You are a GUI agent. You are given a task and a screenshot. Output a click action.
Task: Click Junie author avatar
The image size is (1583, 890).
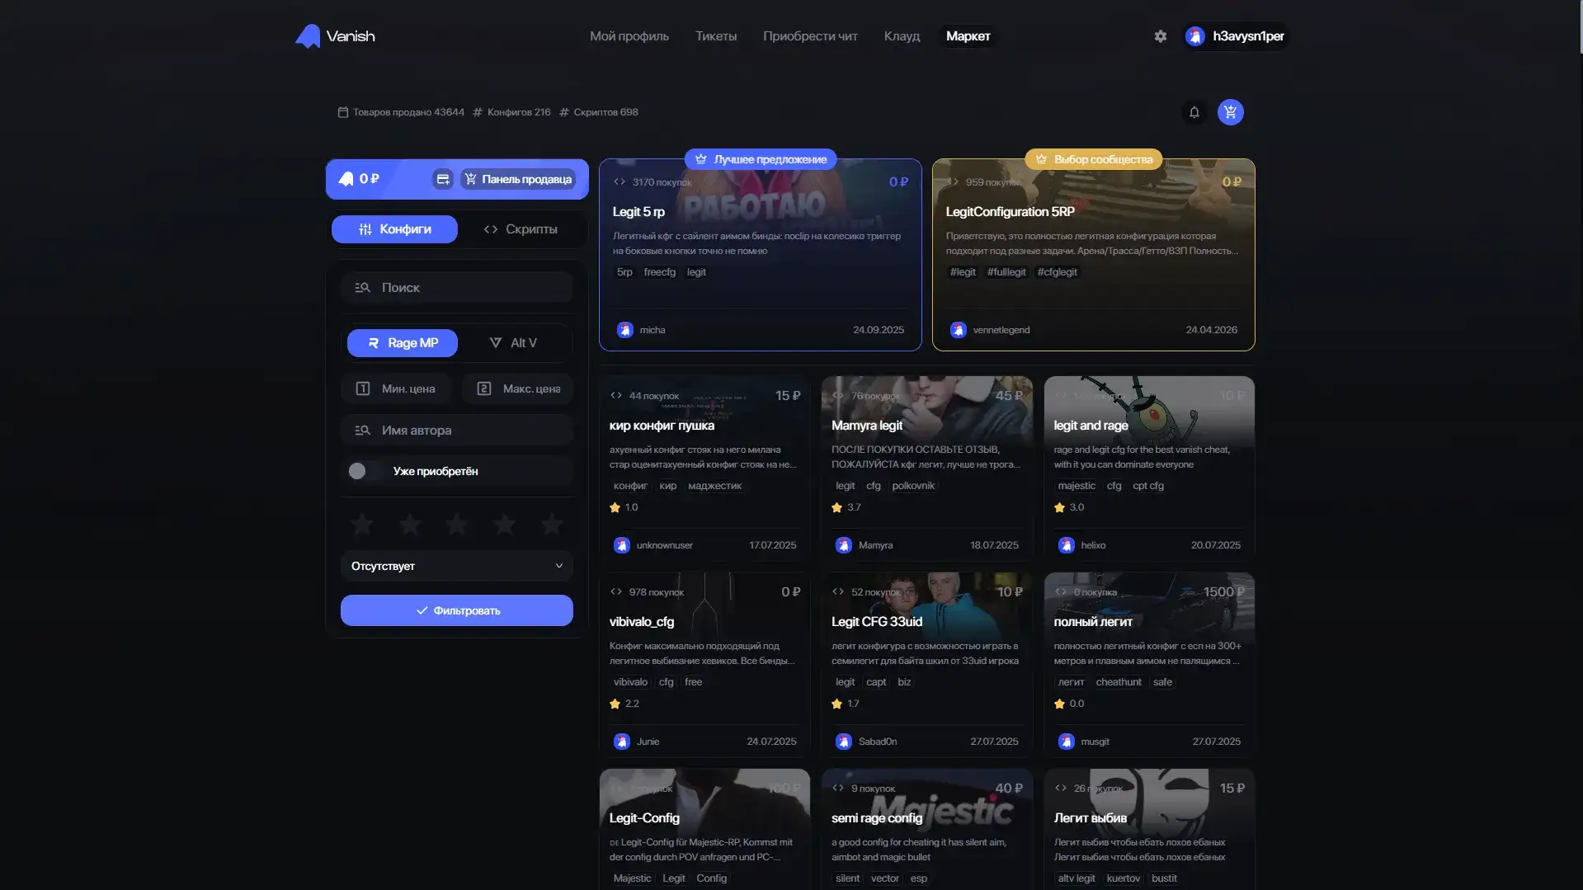coord(622,742)
